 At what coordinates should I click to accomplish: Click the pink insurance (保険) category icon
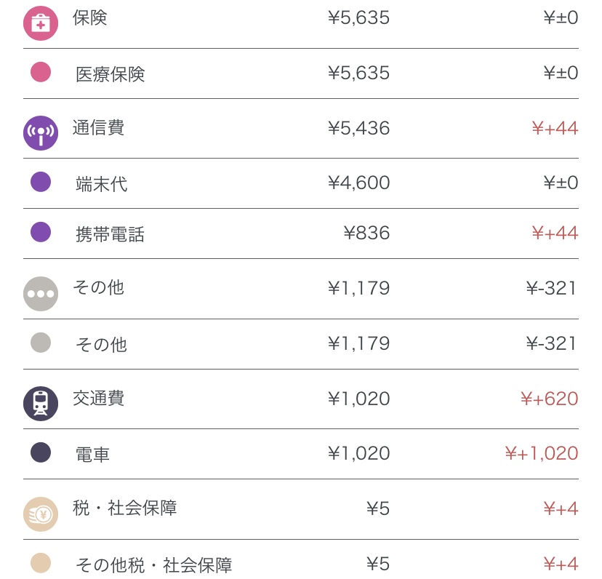coord(41,23)
